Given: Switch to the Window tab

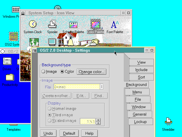Looking at the screenshot, I should point(139,107).
